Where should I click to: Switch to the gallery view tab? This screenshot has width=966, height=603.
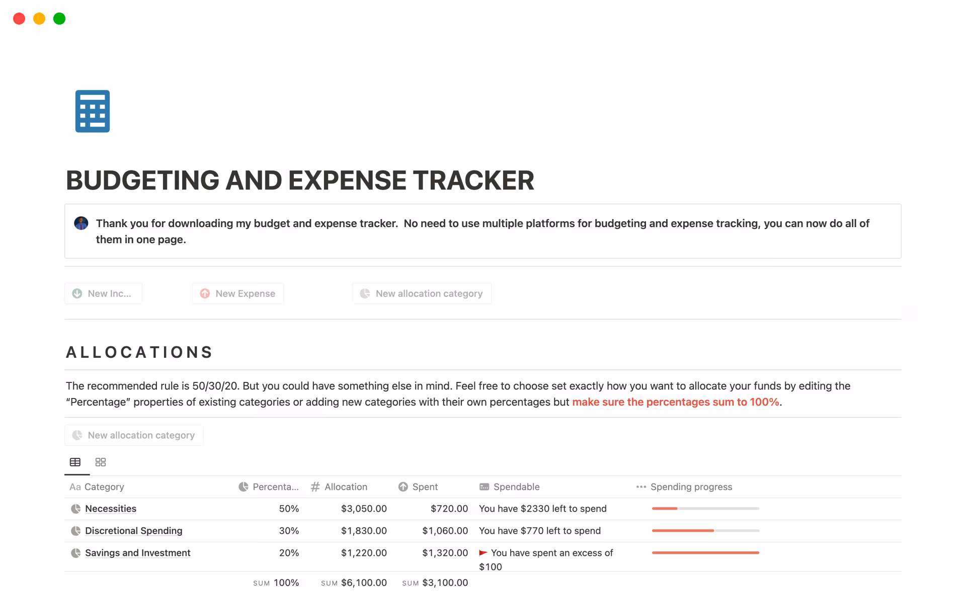(x=101, y=462)
